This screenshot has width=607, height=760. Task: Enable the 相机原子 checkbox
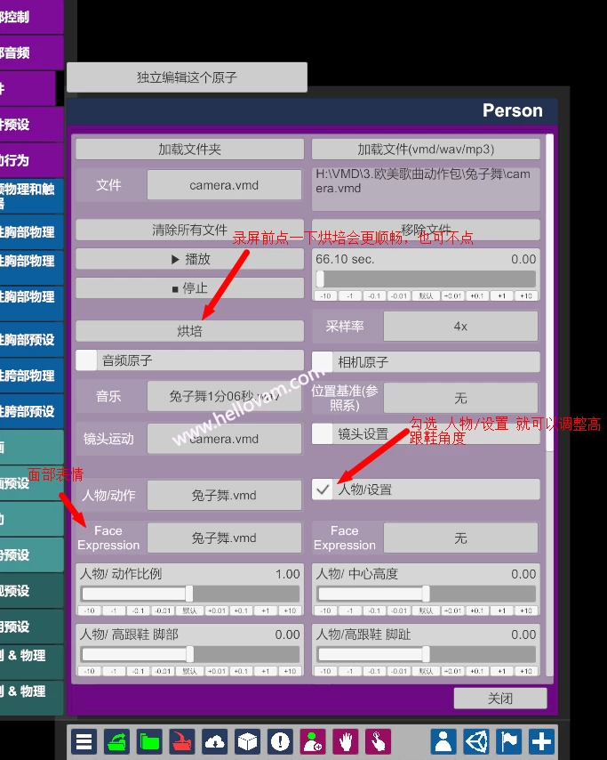[x=323, y=361]
